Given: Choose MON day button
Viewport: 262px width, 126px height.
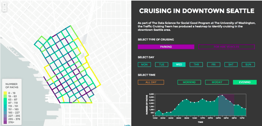Looking at the screenshot, I should point(144,65).
